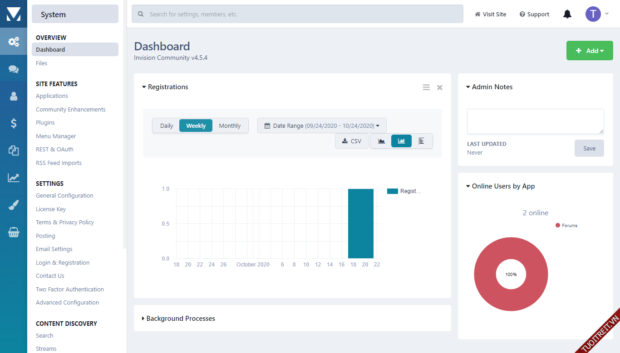Click the Forums red legend swatch
This screenshot has height=353, width=620.
(x=558, y=225)
